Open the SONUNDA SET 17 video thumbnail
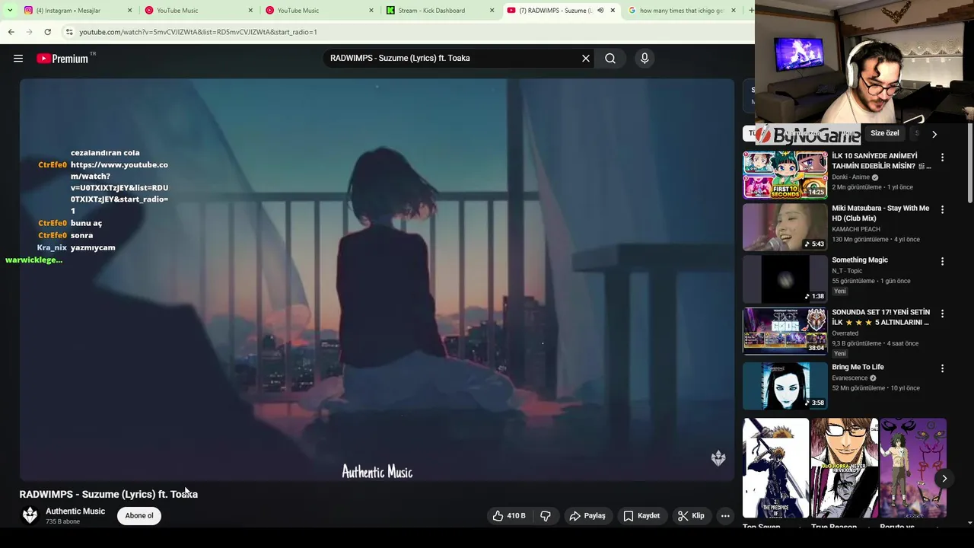The height and width of the screenshot is (548, 974). pos(785,331)
